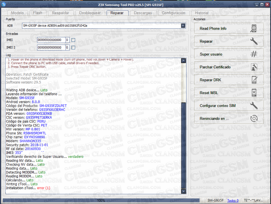Click the Reparar DRK button
271x204 pixels.
(229, 80)
